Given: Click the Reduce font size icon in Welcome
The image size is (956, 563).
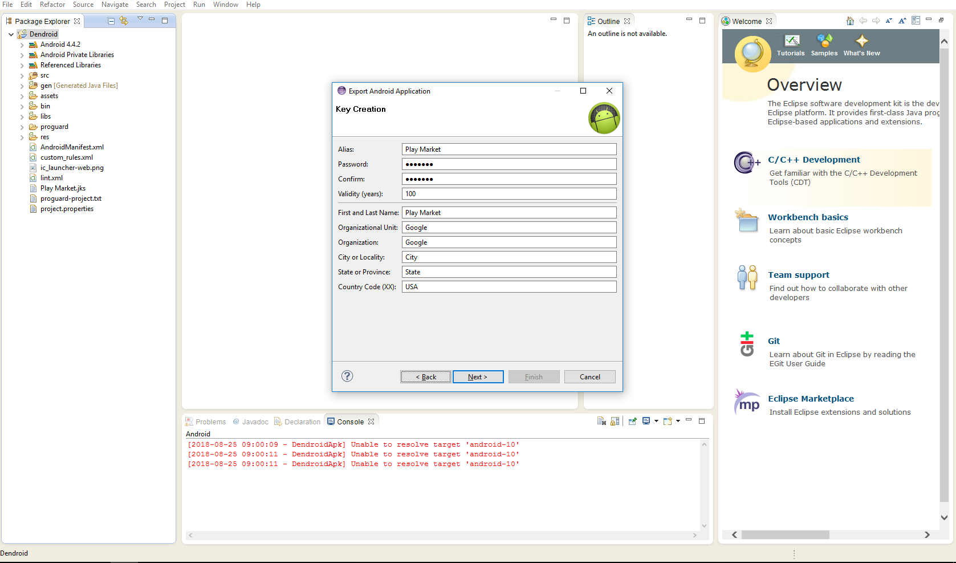Looking at the screenshot, I should (x=889, y=21).
